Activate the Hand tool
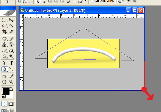 (5, 82)
